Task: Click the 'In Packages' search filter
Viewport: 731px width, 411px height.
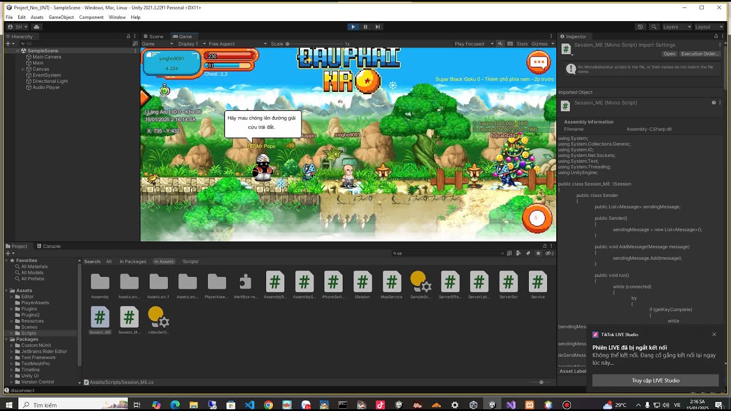Action: click(132, 261)
